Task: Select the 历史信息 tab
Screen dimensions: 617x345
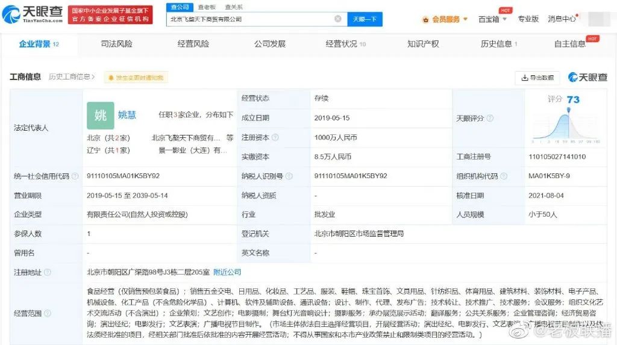Action: point(498,44)
